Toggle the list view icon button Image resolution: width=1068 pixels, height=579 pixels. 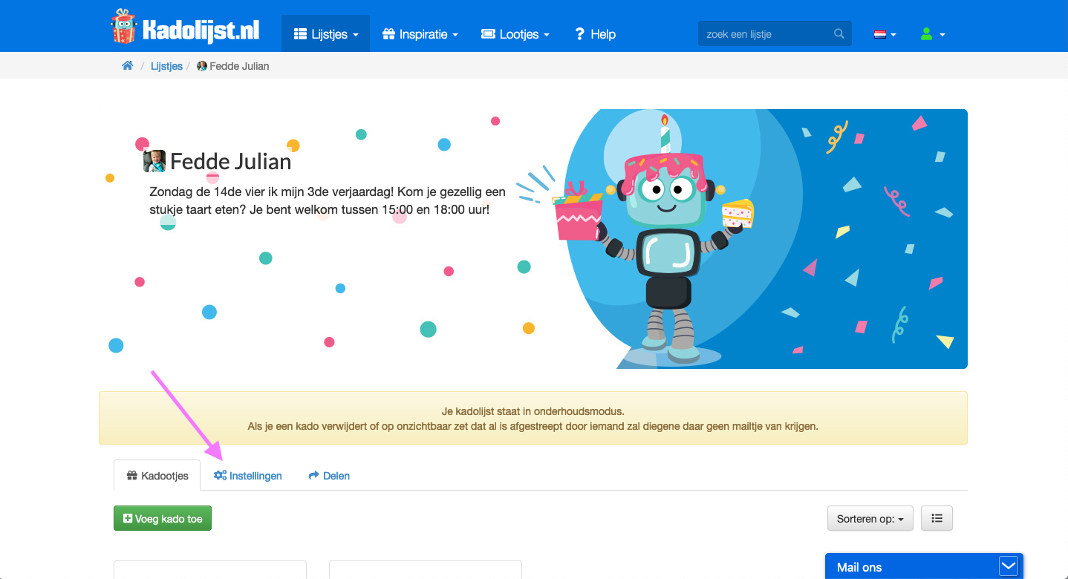pos(937,519)
